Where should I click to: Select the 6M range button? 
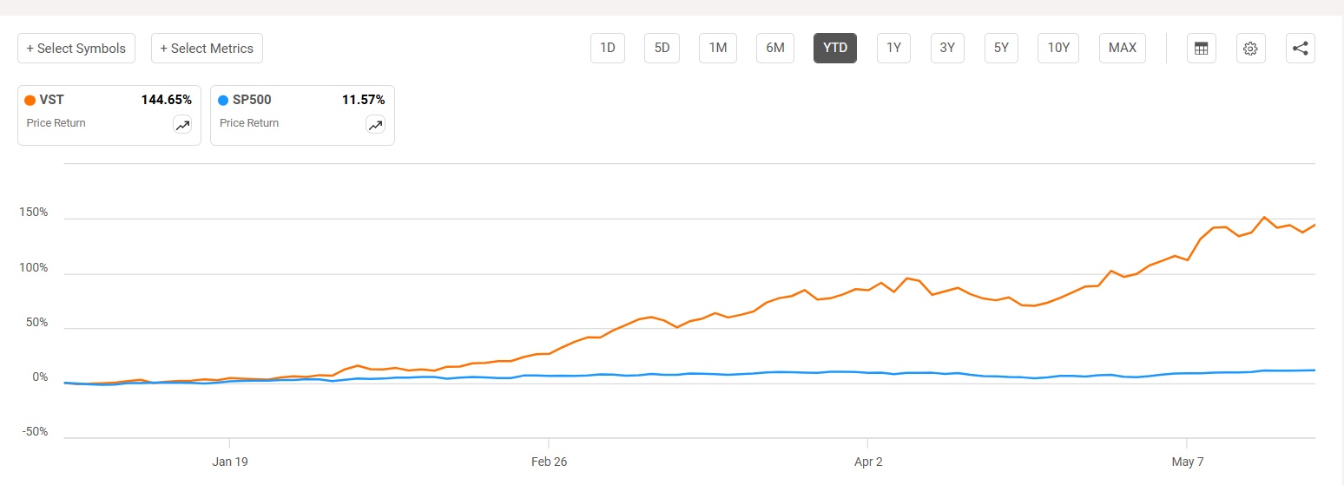point(774,49)
